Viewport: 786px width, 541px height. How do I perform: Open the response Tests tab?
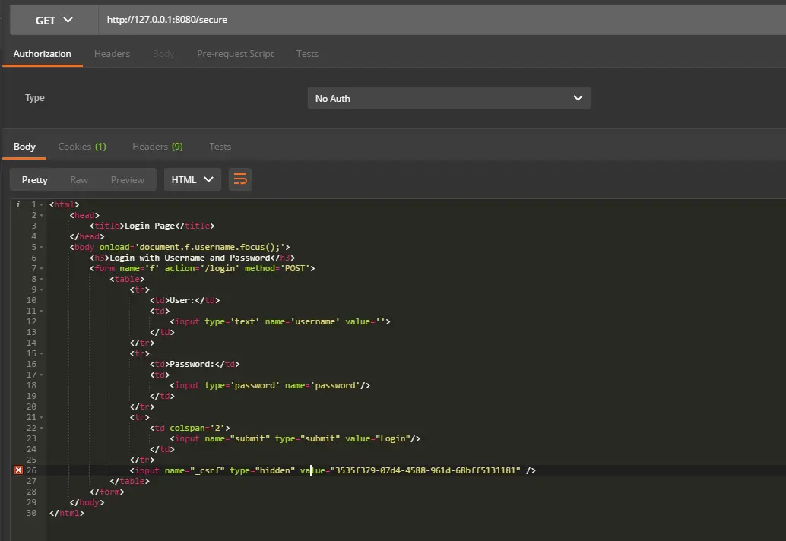[220, 147]
